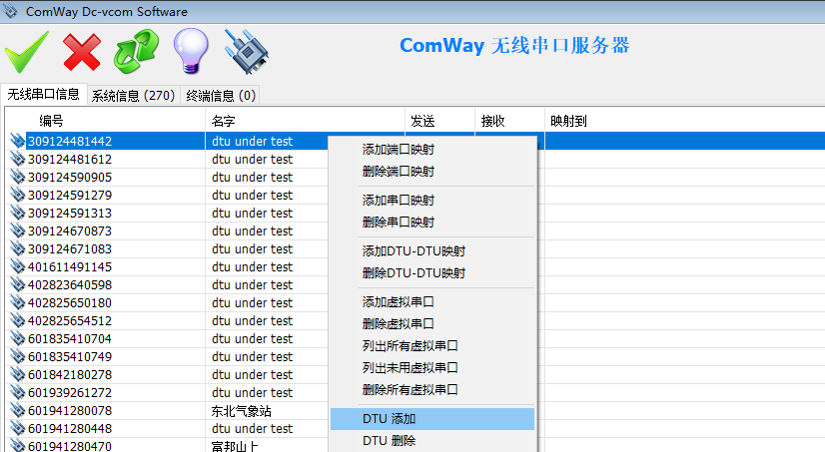The image size is (825, 452).
Task: Click device icon for row 402823640598
Action: (17, 284)
